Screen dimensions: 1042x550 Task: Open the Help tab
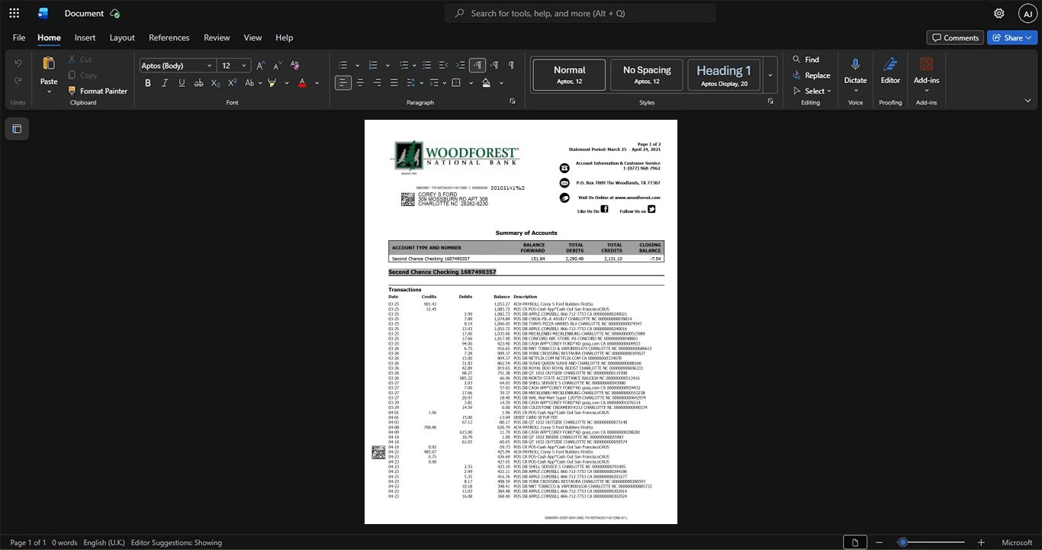pyautogui.click(x=284, y=37)
